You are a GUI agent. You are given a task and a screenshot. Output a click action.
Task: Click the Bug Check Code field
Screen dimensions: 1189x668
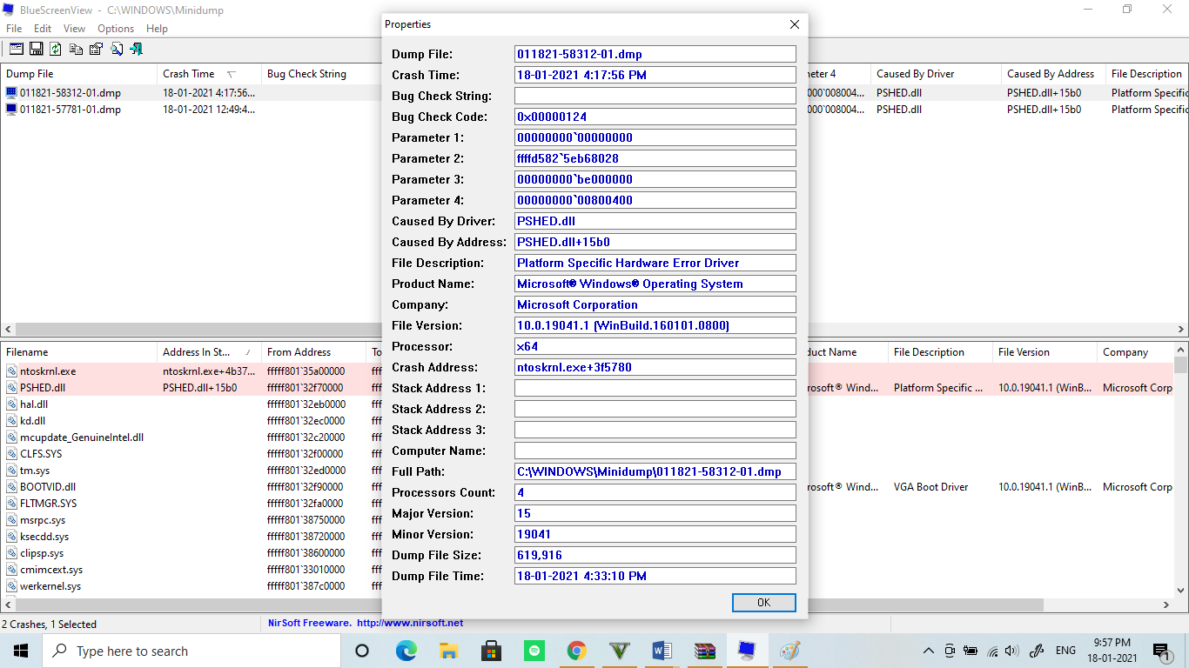click(655, 117)
